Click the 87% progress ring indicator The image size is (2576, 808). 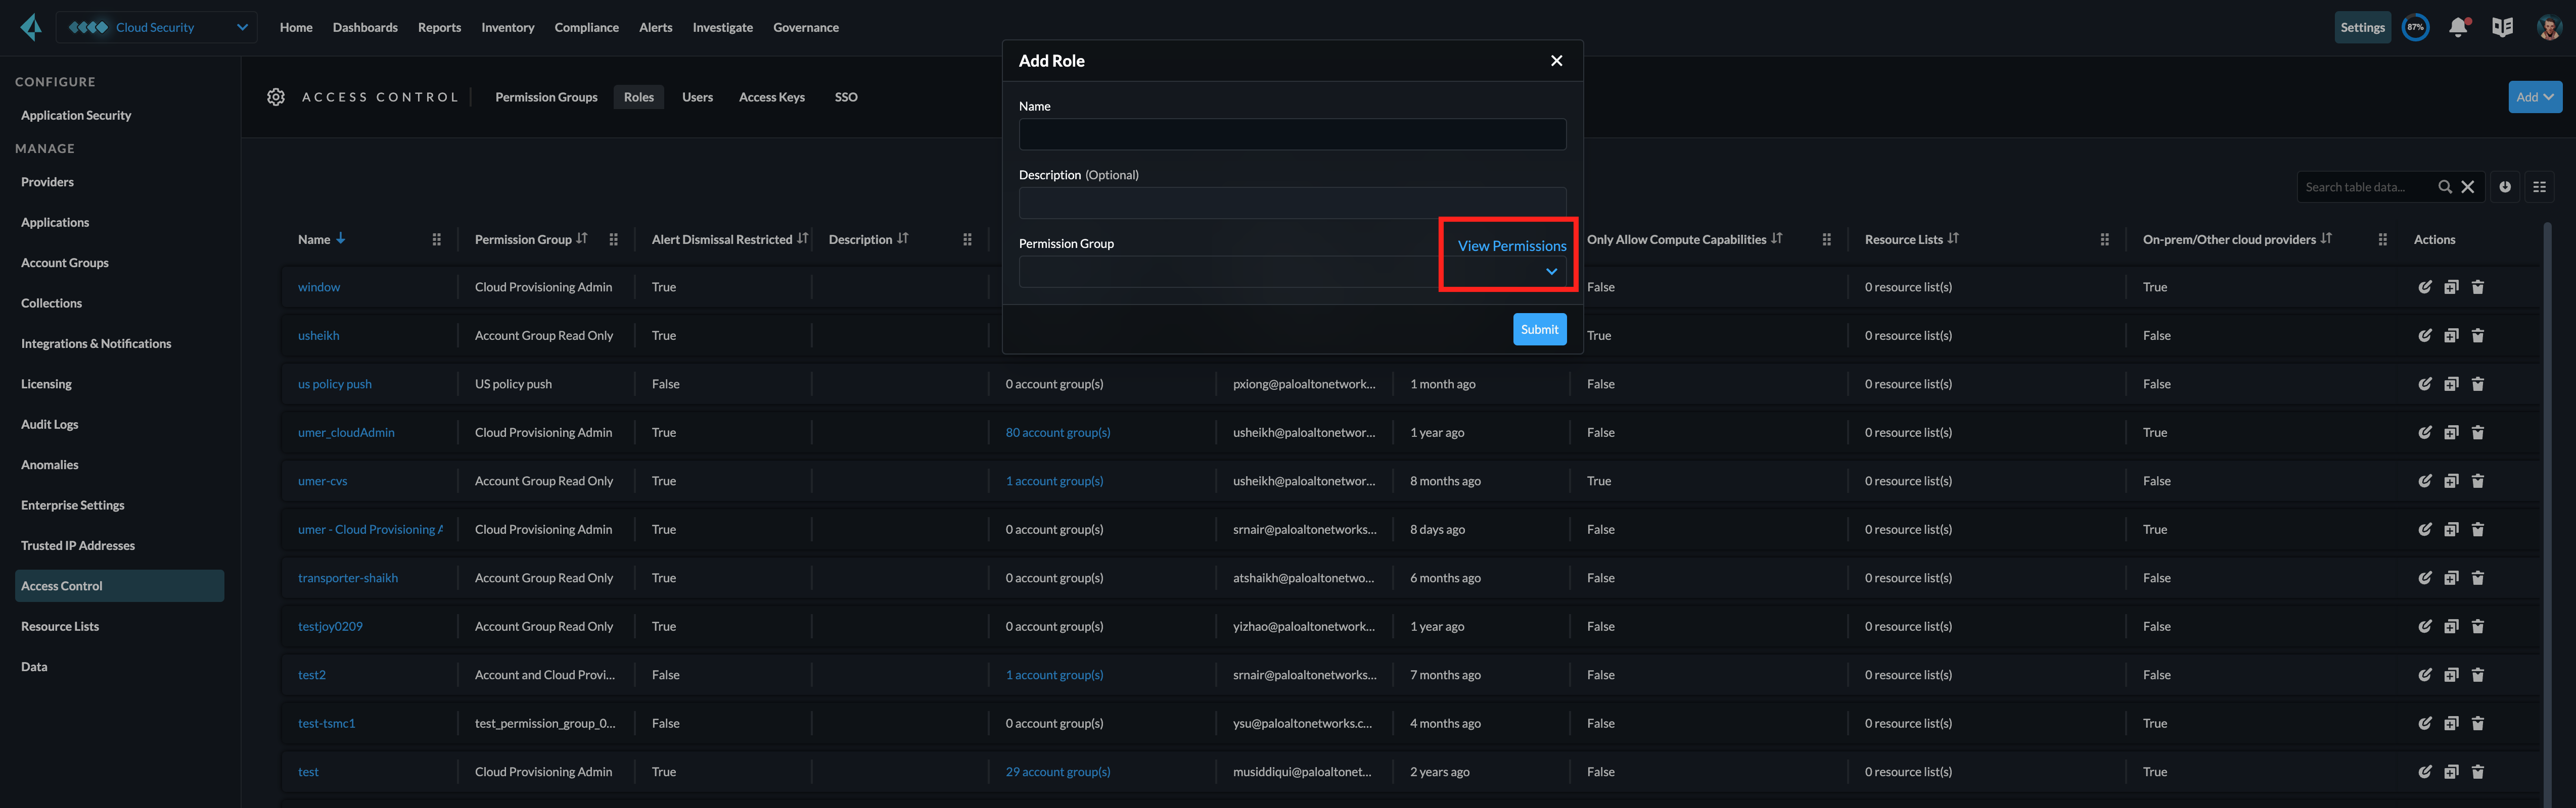point(2415,28)
